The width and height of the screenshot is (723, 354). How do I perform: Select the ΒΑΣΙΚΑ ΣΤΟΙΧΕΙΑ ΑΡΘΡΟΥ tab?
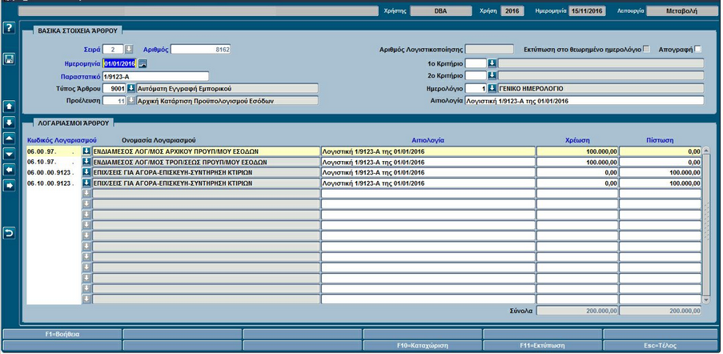tap(78, 31)
